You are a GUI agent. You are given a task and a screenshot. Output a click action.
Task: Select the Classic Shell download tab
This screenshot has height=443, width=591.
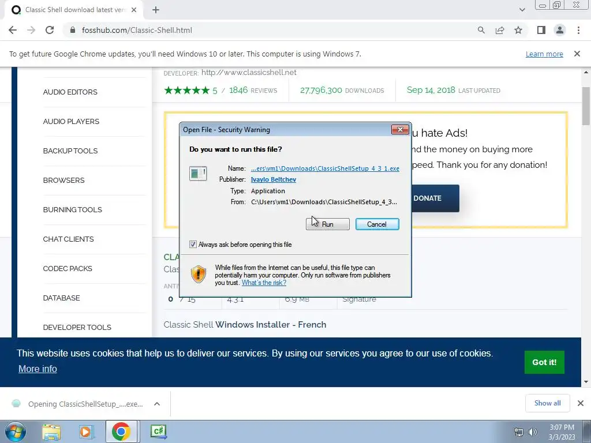click(74, 10)
